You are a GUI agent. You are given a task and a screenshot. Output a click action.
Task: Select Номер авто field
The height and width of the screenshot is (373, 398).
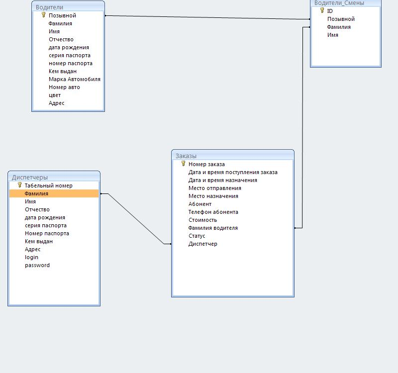pos(64,87)
